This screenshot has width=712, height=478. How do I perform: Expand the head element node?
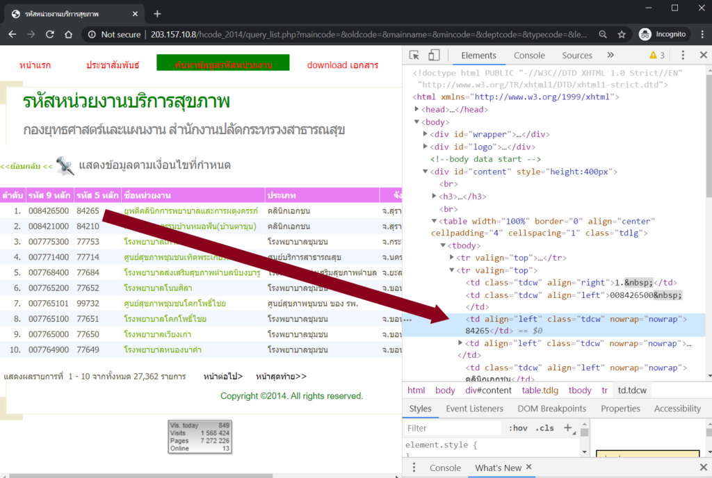point(416,109)
